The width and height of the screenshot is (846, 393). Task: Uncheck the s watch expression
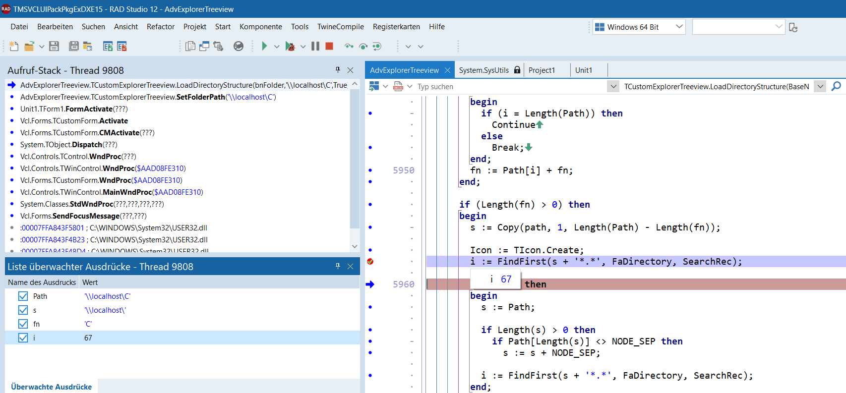point(23,310)
